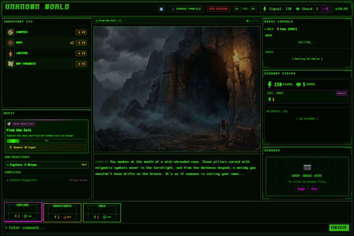Click the Fast (FAST) model label
The width and height of the screenshot is (354, 236).
pyautogui.click(x=288, y=29)
